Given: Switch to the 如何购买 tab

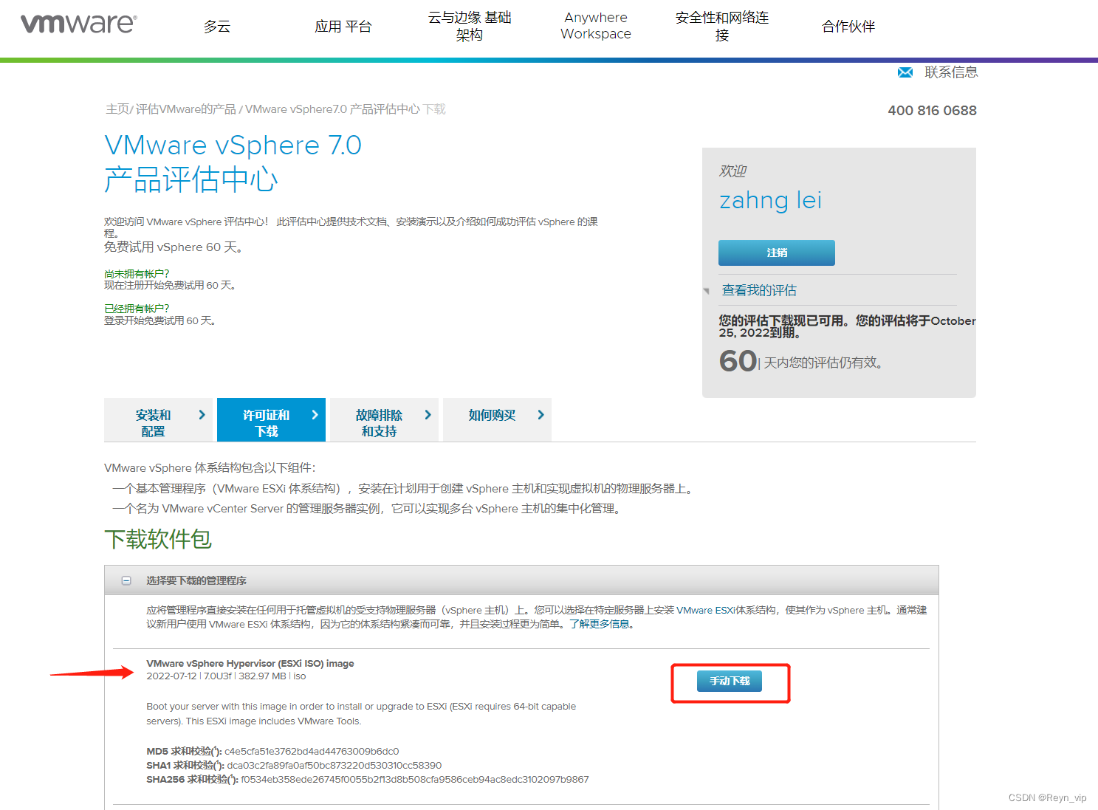Looking at the screenshot, I should click(x=497, y=420).
